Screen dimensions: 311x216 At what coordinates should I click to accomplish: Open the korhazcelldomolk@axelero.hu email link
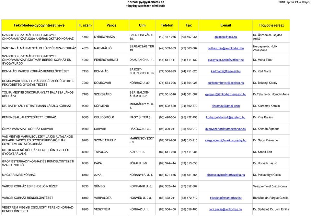225,117
